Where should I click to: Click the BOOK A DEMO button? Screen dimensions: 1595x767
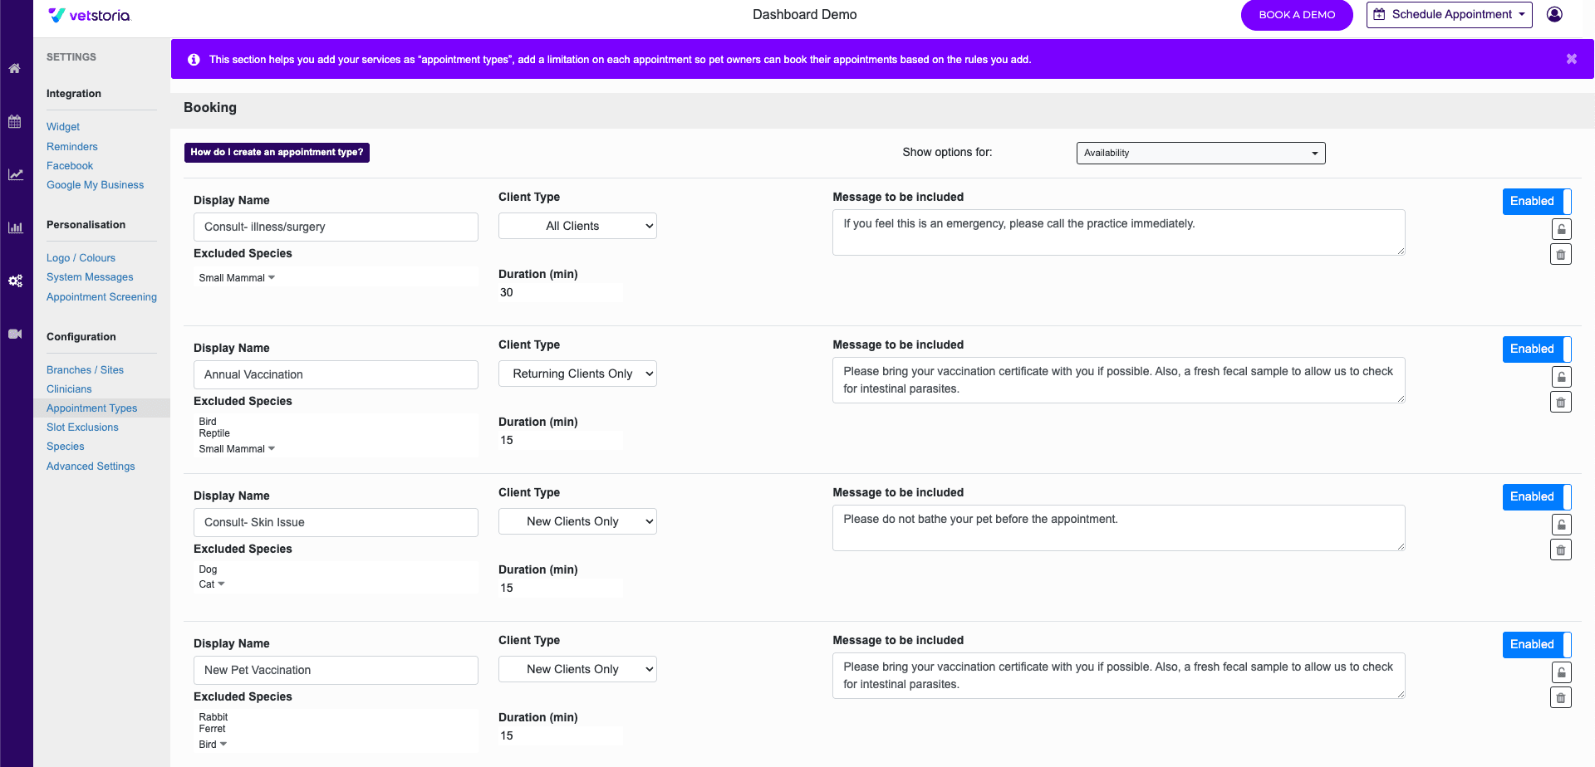coord(1296,15)
